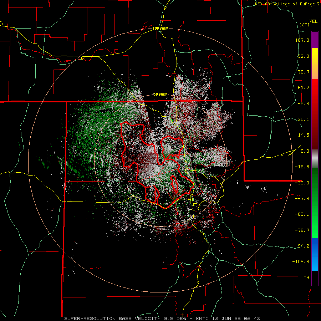Click the 50 NMI range ring label
This screenshot has height=321, width=321.
pos(160,95)
